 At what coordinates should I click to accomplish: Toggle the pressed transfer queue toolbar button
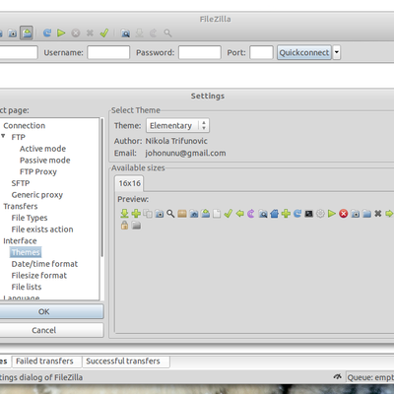pos(27,33)
